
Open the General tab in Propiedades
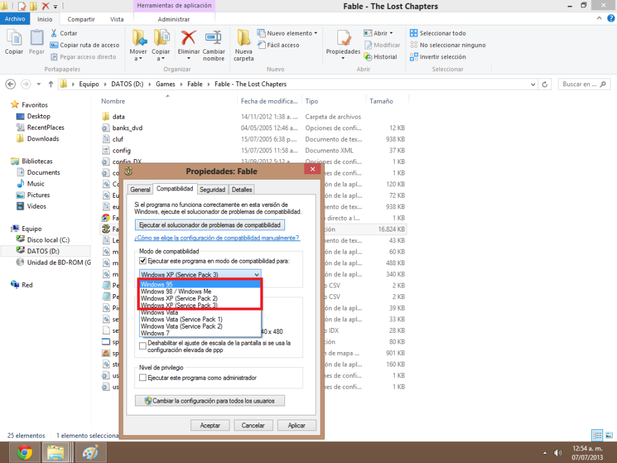click(140, 189)
